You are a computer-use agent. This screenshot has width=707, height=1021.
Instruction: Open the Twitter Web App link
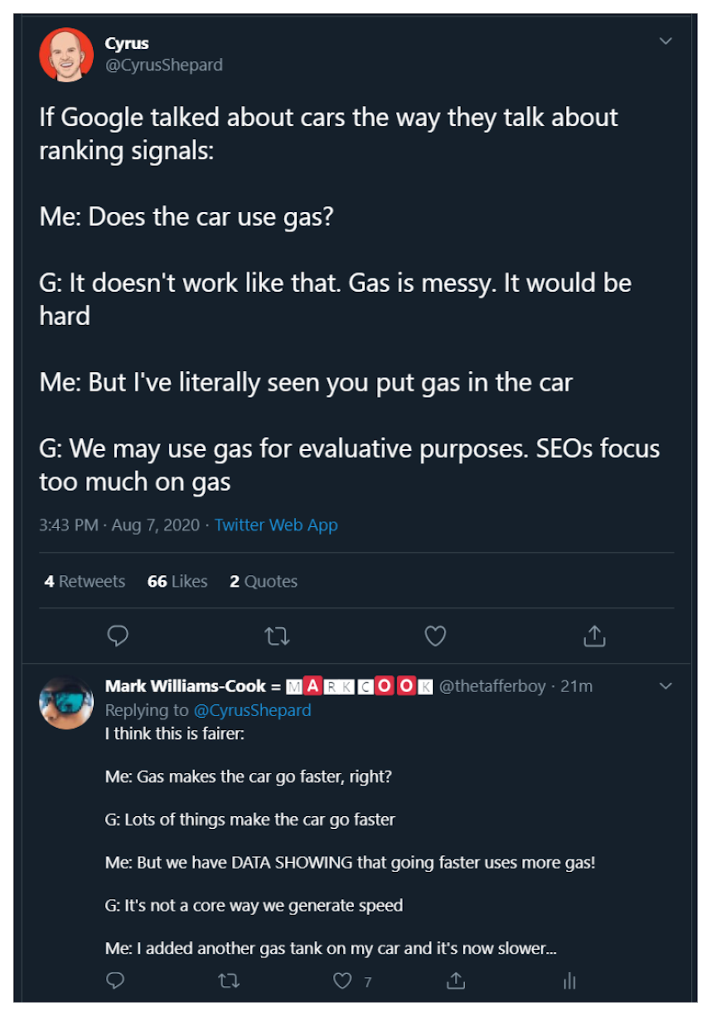[x=276, y=525]
